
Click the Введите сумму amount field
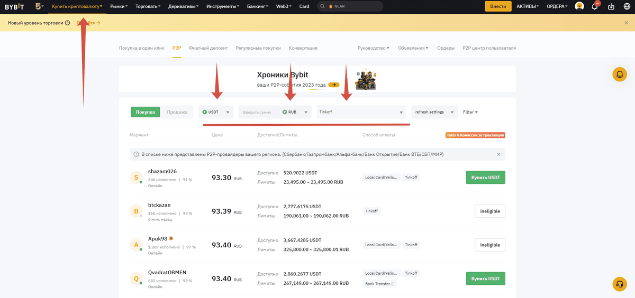click(257, 112)
